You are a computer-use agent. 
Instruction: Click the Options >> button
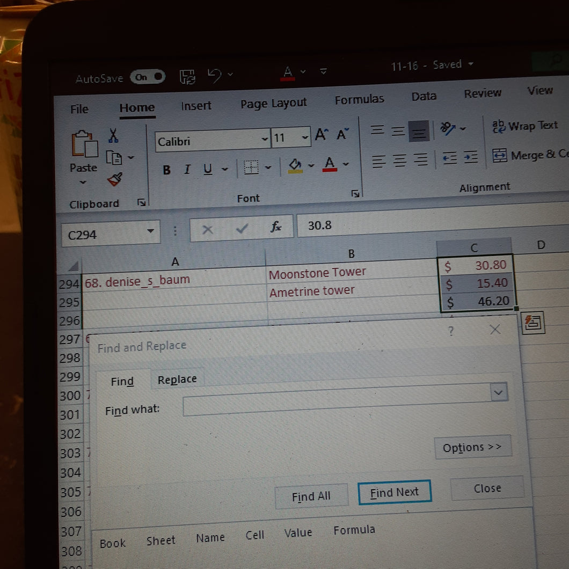tap(472, 448)
